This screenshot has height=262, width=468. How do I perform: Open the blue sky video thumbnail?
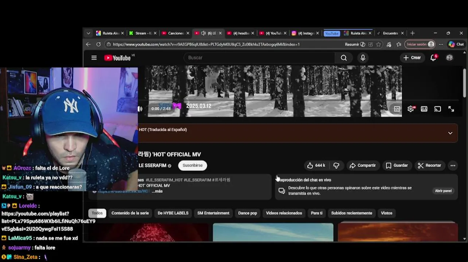(x=273, y=232)
